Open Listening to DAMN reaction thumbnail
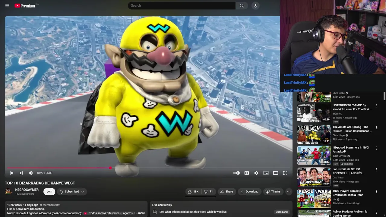 314,113
